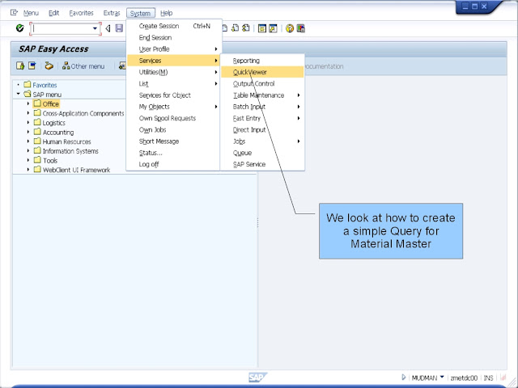Viewport: 518px width, 388px height.
Task: Select Services for Object entry
Action: (174, 95)
